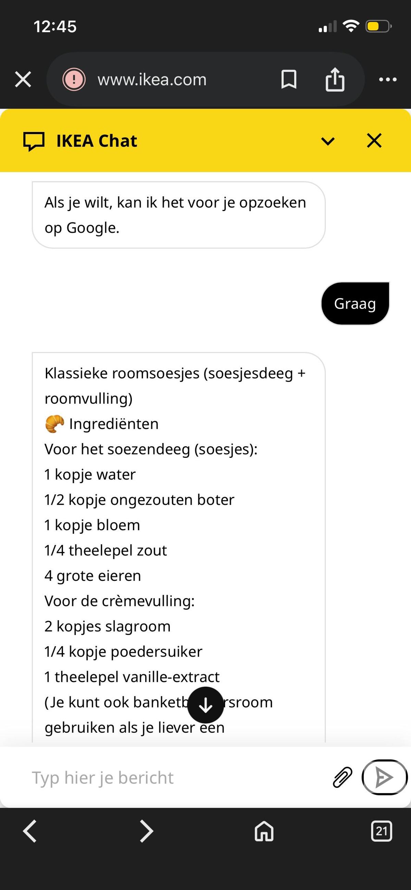Minimize IKEA Chat with the chevron
This screenshot has height=890, width=411.
tap(328, 141)
